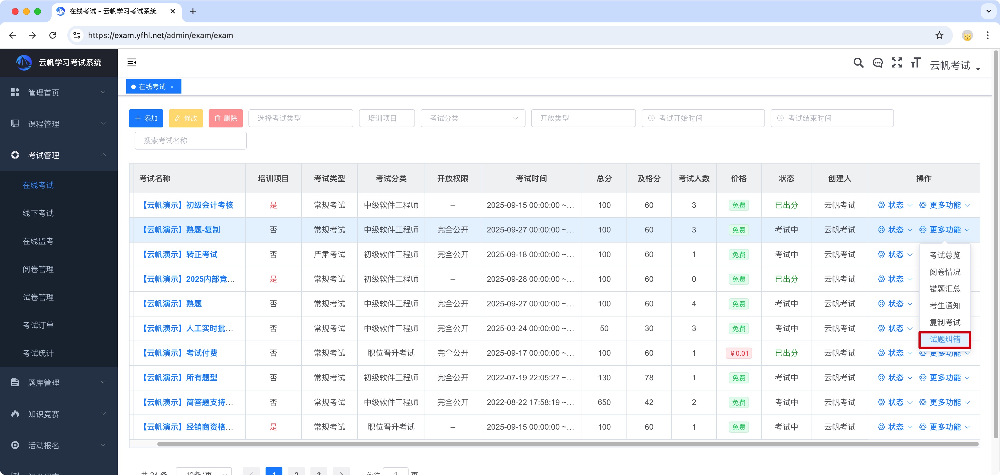Click the 考试开始时间 date picker field
This screenshot has width=1000, height=475.
click(x=703, y=118)
